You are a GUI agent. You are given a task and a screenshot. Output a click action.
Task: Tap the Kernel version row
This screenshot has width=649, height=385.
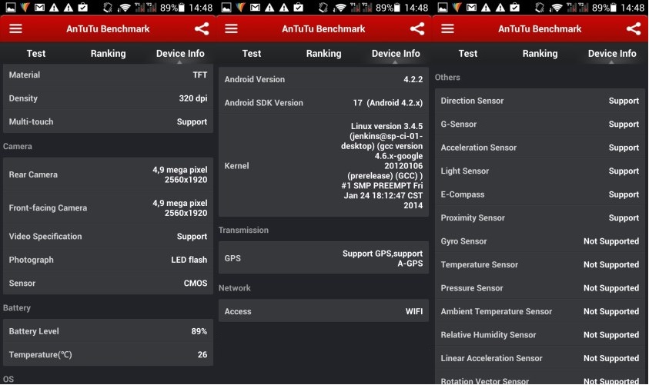(x=323, y=166)
